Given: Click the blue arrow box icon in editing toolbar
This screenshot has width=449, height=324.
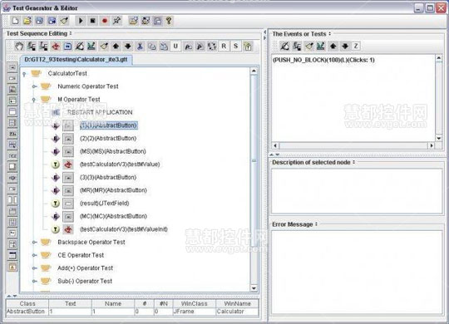Looking at the screenshot, I should click(x=67, y=46).
